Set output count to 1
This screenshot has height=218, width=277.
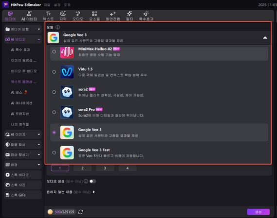(60, 168)
